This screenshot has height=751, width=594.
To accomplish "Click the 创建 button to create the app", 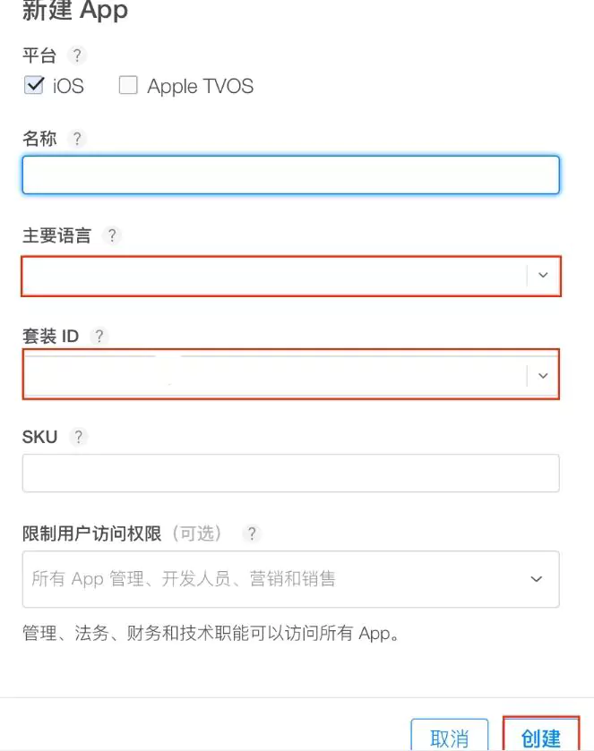I will (542, 737).
